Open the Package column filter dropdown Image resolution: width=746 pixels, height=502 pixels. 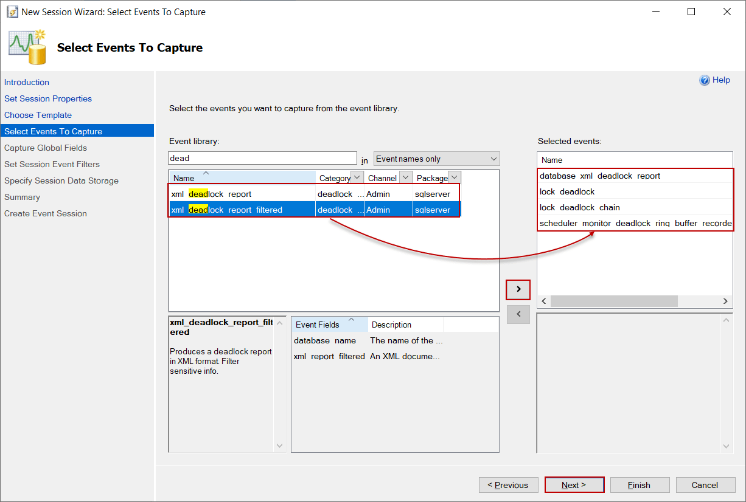[455, 177]
